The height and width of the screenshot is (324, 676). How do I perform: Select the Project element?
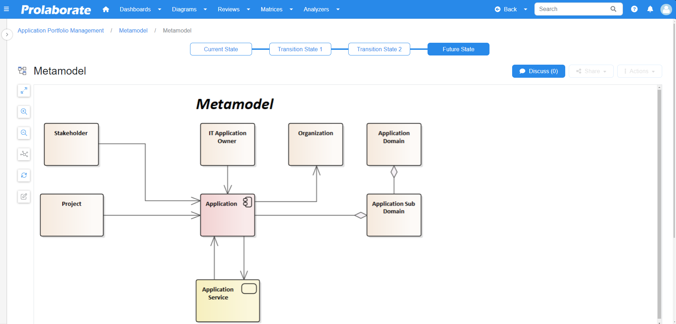72,215
